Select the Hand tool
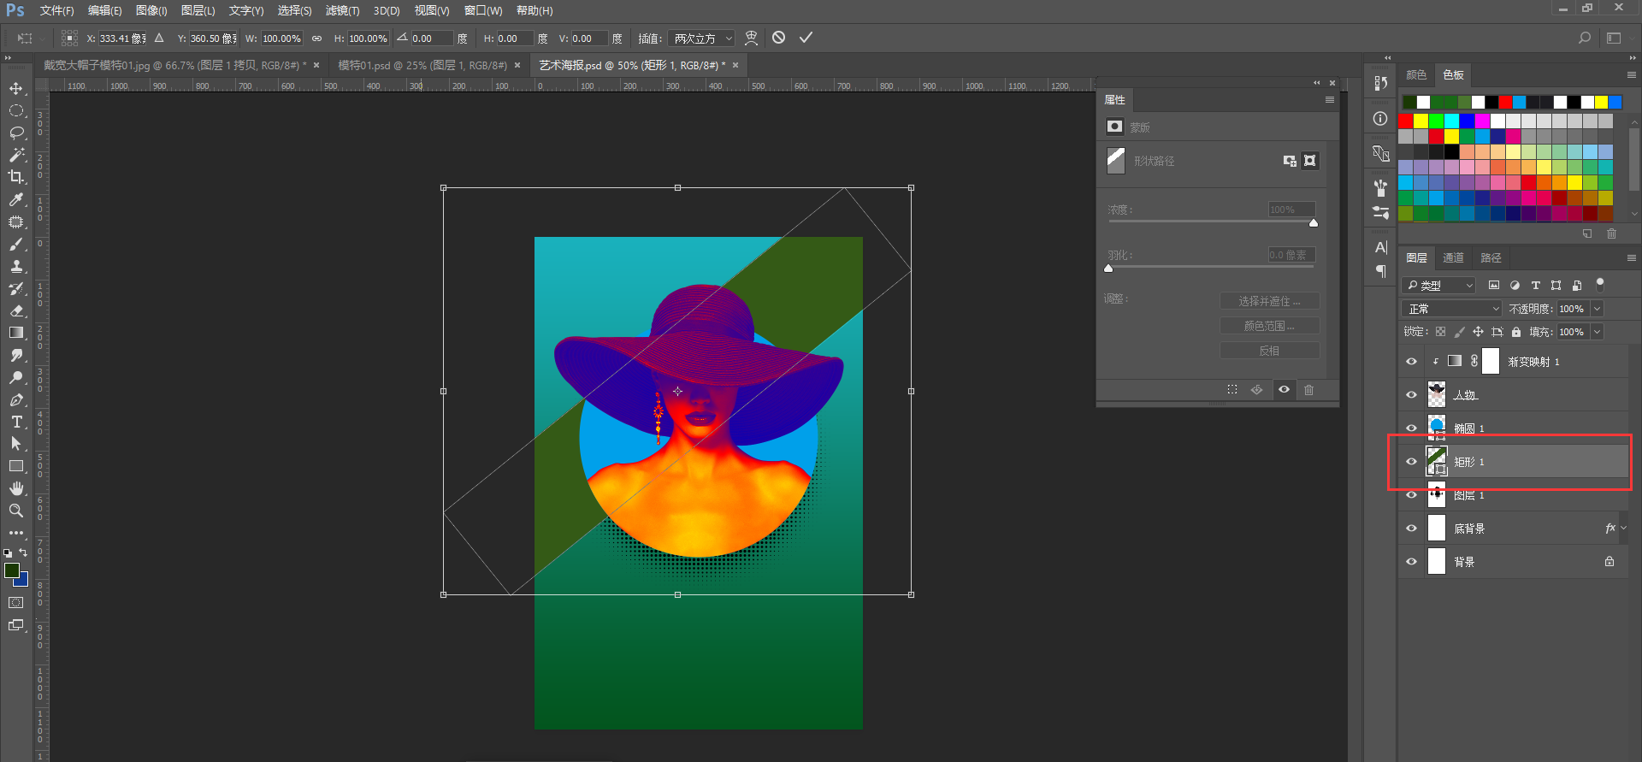1642x762 pixels. pos(16,488)
